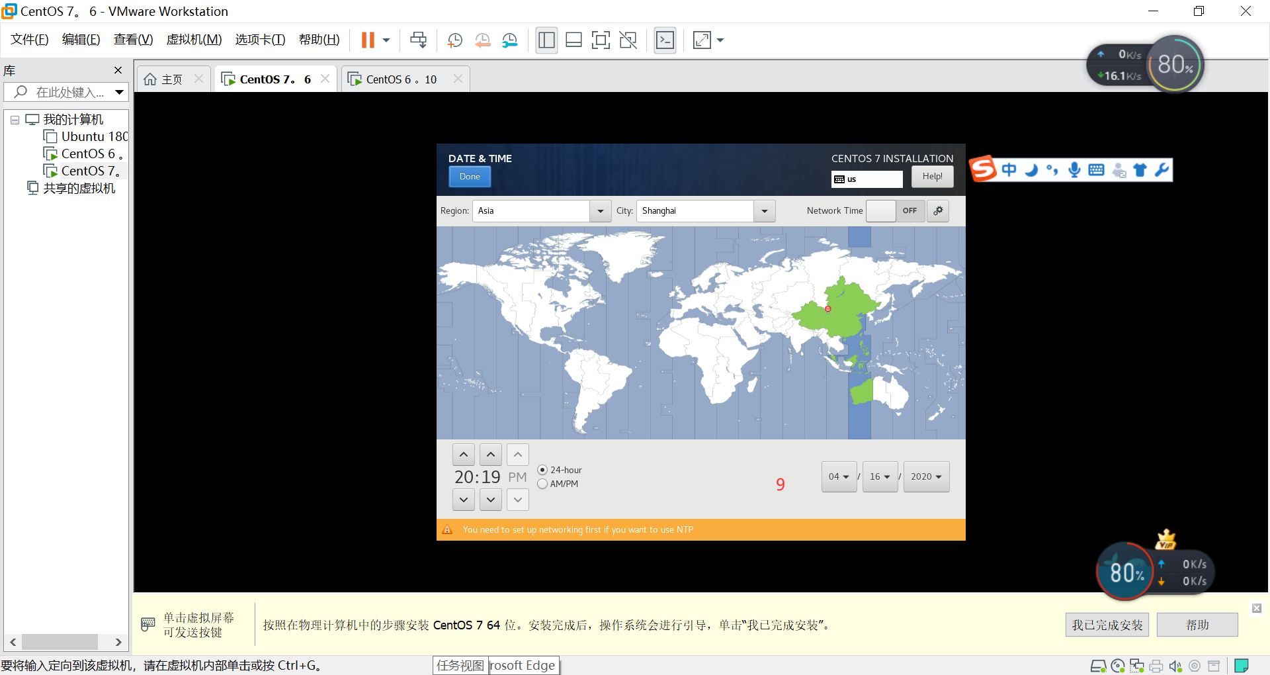Click the 帮助 button in the hint bar

pos(1197,625)
